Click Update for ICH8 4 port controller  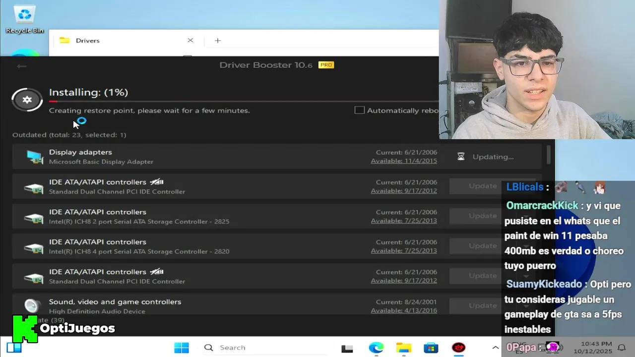click(483, 245)
